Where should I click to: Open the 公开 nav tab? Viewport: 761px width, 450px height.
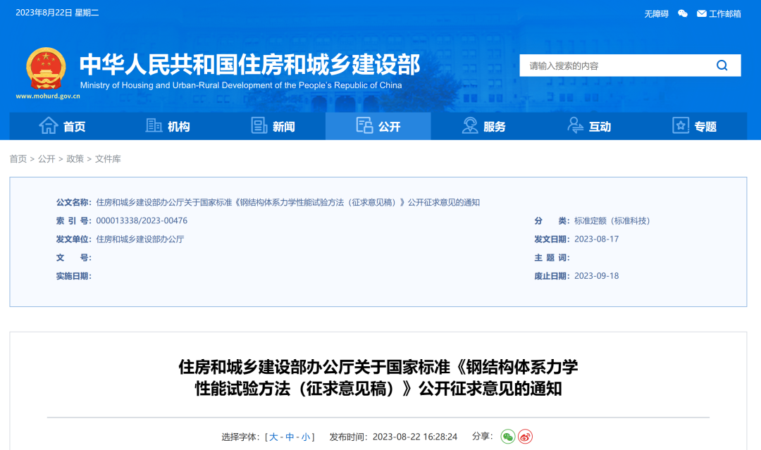[x=378, y=126]
